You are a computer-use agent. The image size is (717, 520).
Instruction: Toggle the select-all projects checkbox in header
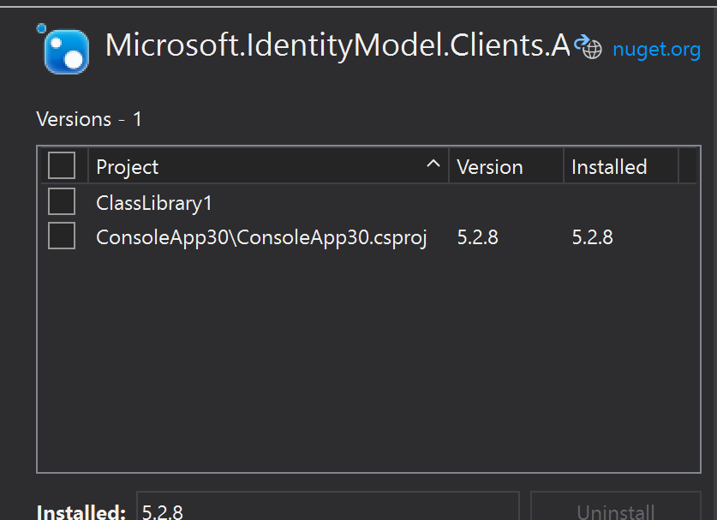62,165
